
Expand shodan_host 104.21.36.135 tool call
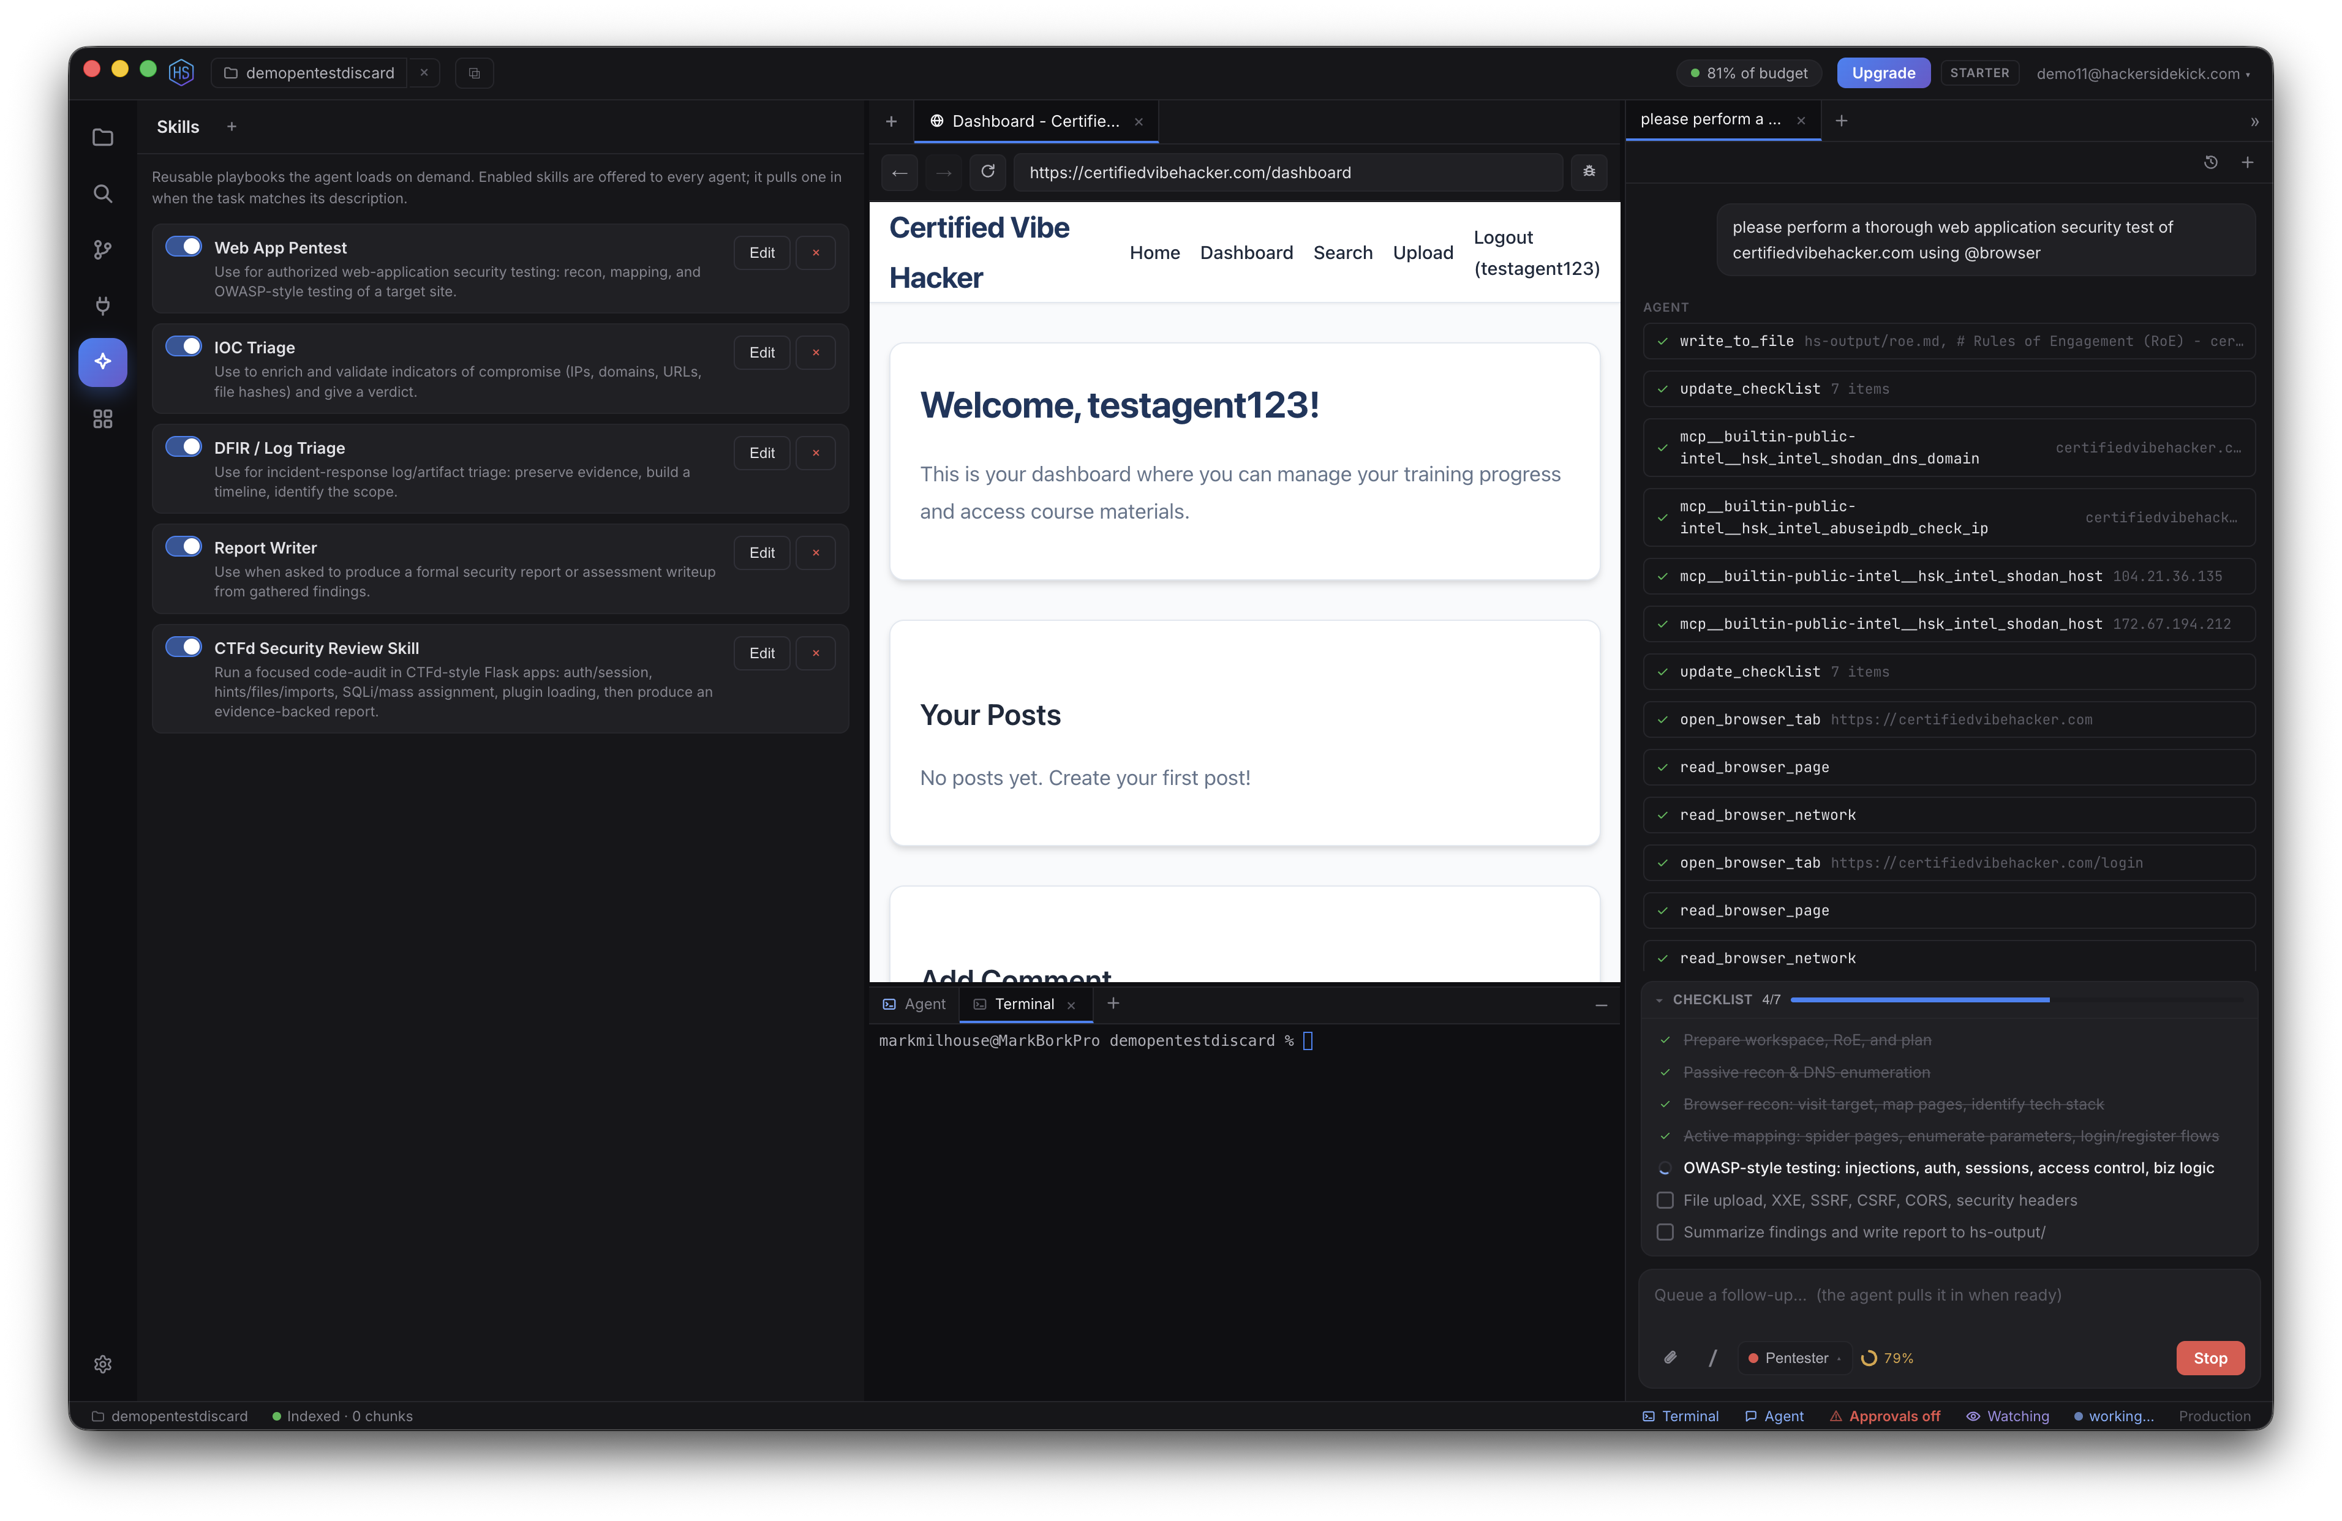point(1948,576)
